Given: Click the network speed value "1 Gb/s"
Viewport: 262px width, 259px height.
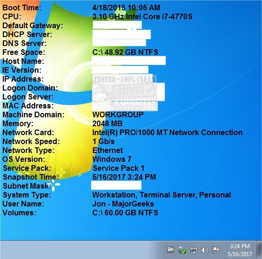Looking at the screenshot, I should click(104, 141).
